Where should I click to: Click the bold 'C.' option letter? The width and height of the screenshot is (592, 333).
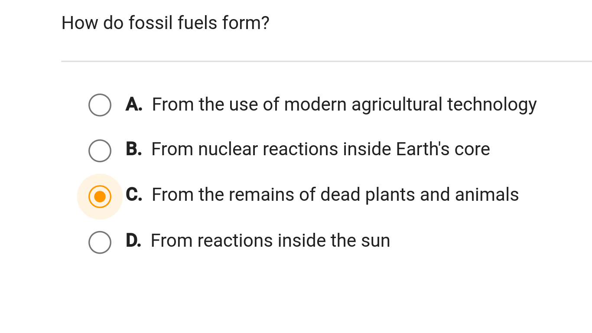pos(134,195)
